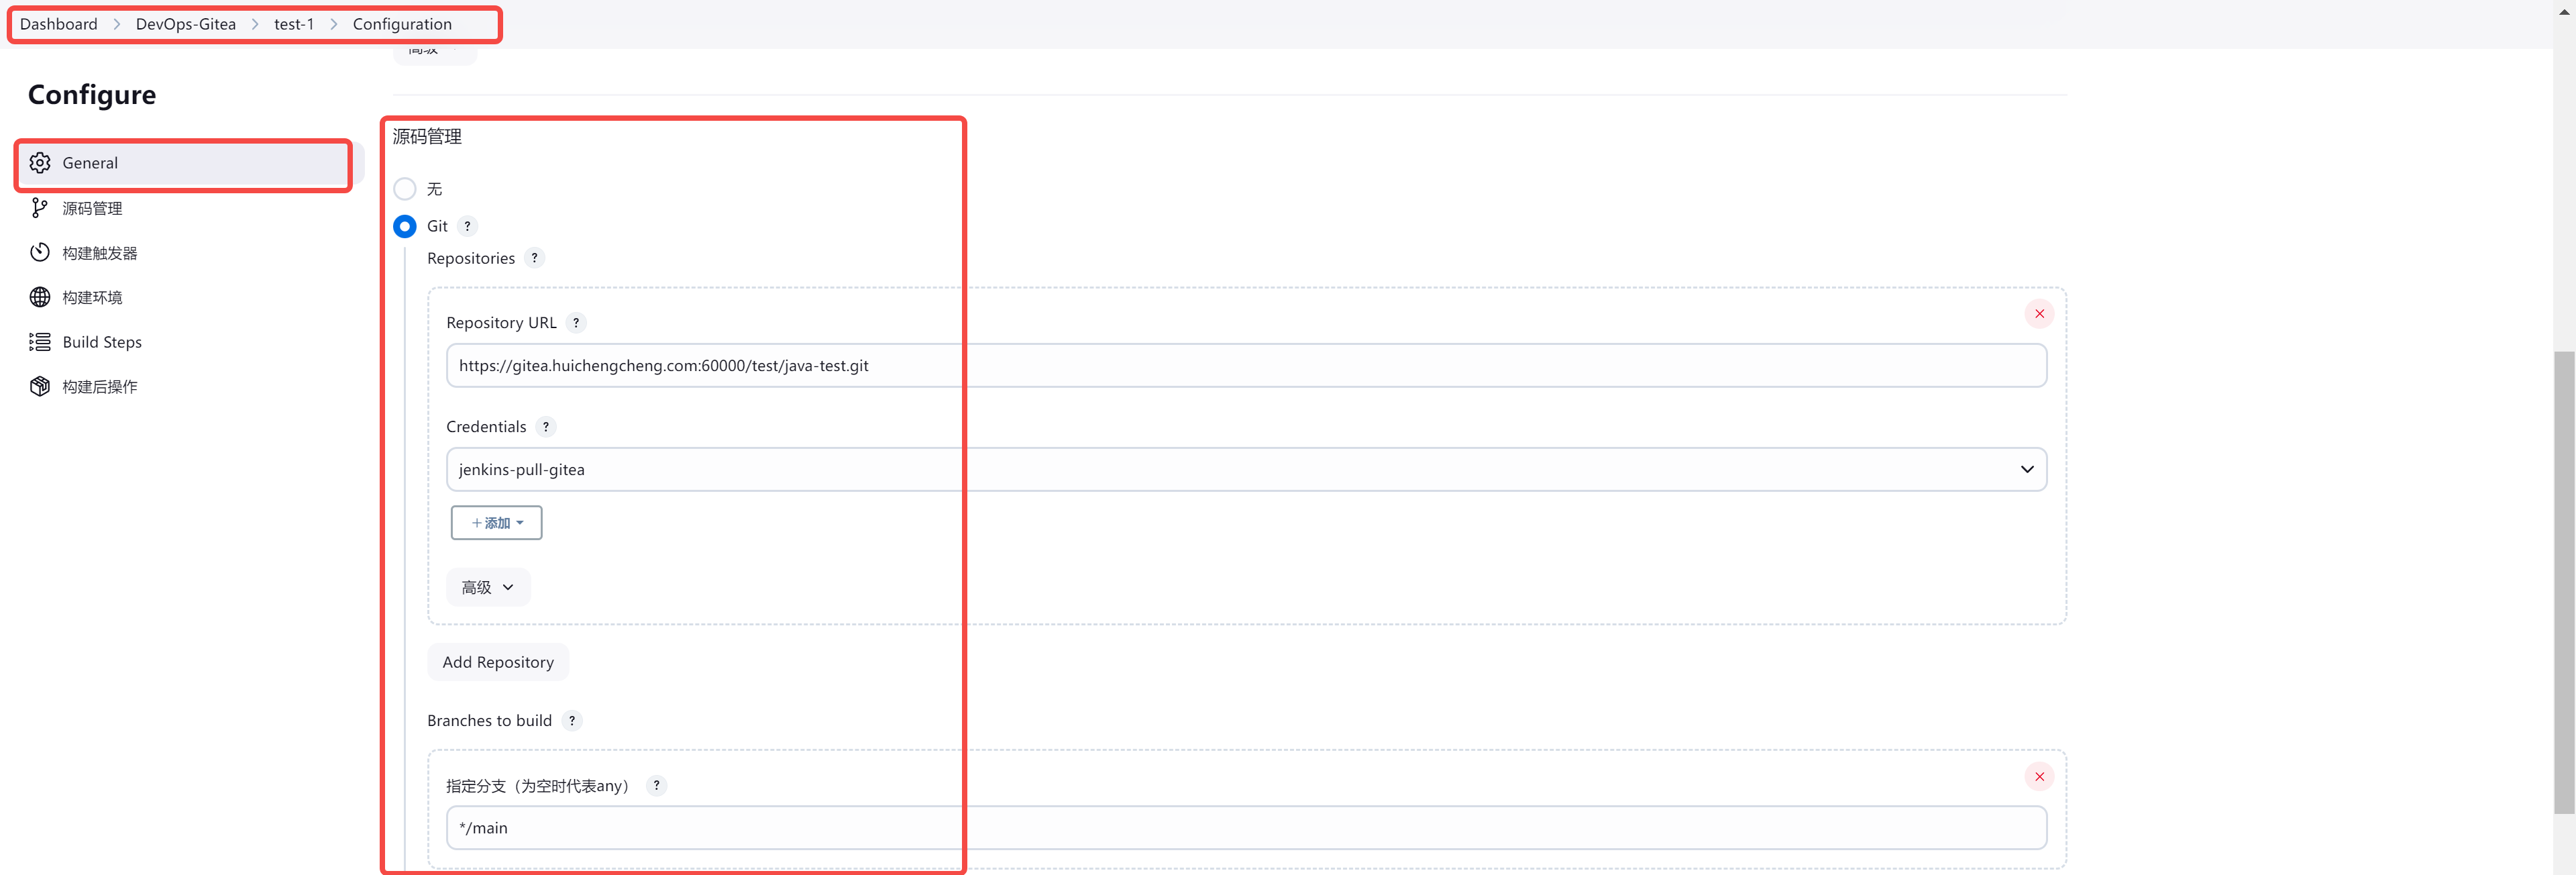Delete the repository entry with red X
The width and height of the screenshot is (2576, 875).
click(2039, 314)
